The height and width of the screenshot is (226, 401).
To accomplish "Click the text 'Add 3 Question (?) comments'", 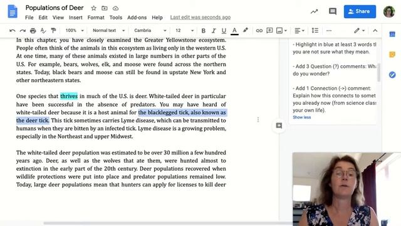I will coord(330,67).
